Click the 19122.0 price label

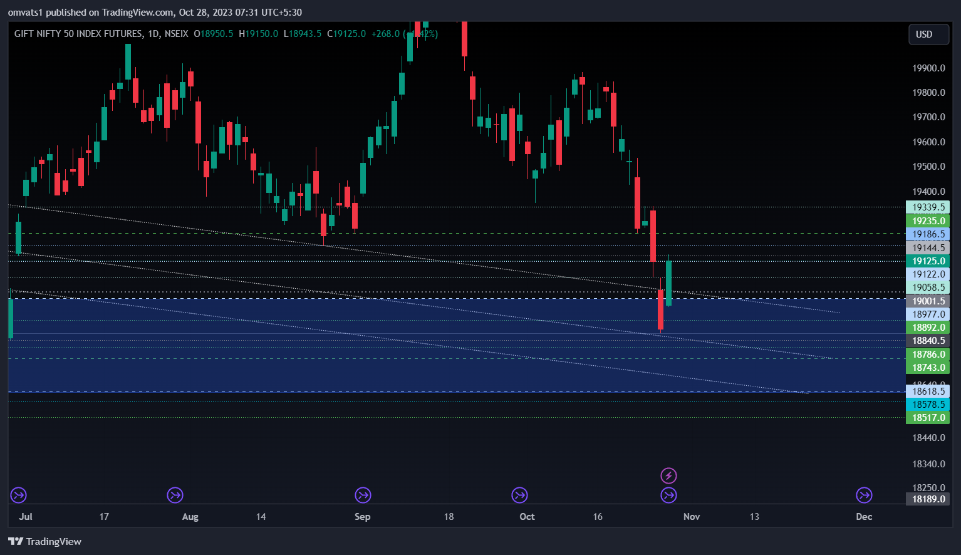pyautogui.click(x=928, y=274)
